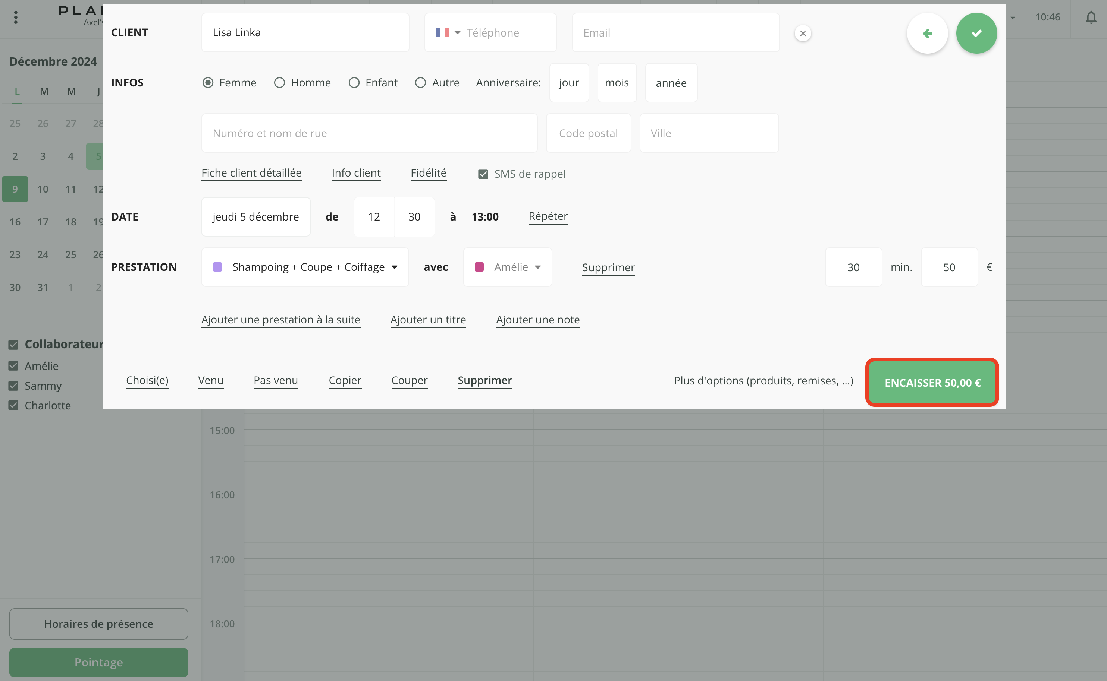Click ENCAISSER 50,00 € button
The image size is (1107, 681).
pyautogui.click(x=932, y=383)
